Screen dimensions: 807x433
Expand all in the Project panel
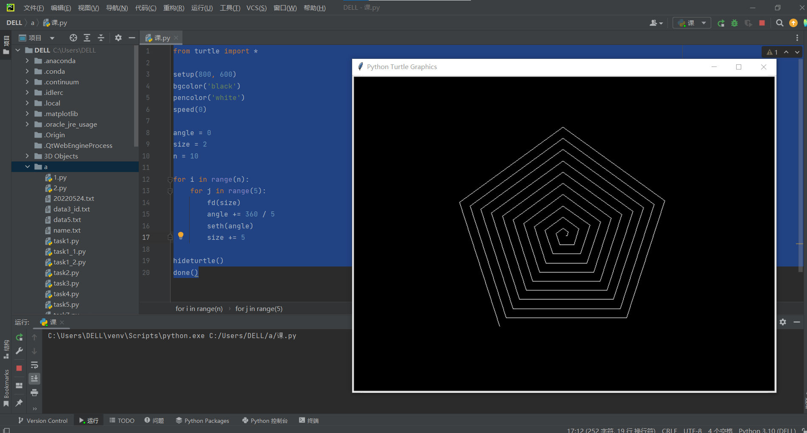point(87,38)
